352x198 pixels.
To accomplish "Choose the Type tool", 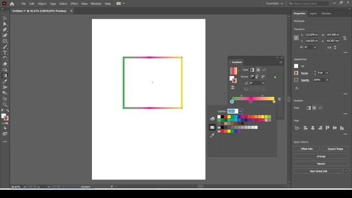I will (5, 53).
